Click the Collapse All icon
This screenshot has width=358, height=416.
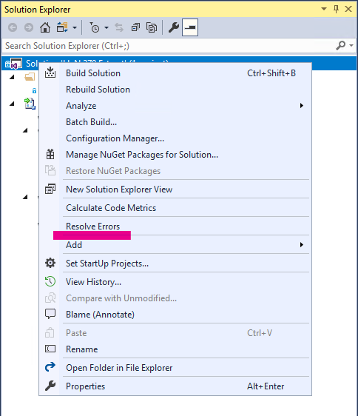coord(135,27)
